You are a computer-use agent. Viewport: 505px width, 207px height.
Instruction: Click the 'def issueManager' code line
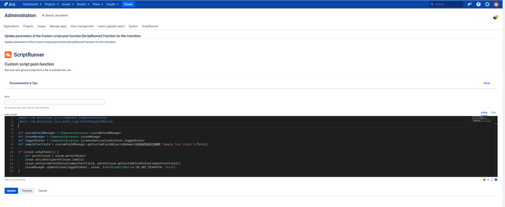point(60,137)
